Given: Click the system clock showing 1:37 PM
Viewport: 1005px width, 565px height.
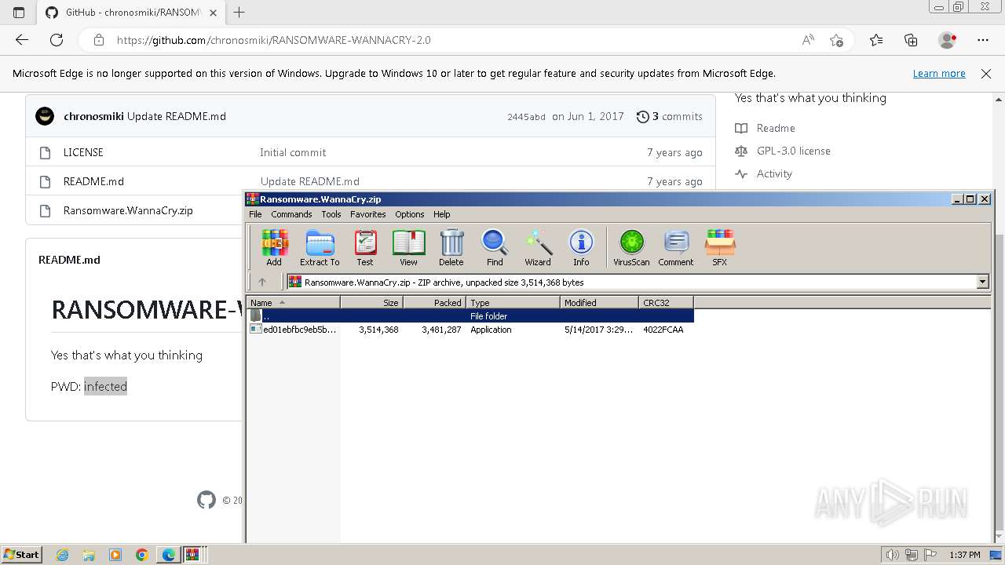Looking at the screenshot, I should 965,555.
